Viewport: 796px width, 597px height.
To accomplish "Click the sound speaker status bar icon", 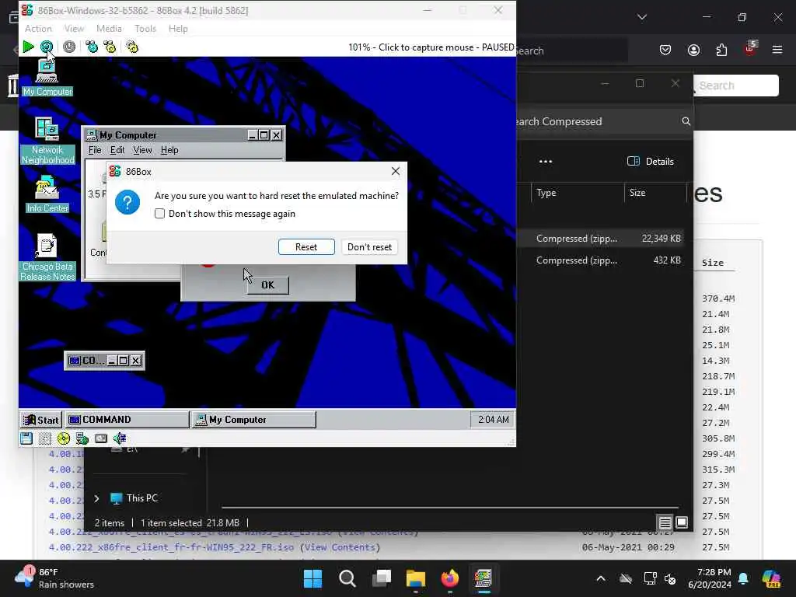I will point(120,438).
